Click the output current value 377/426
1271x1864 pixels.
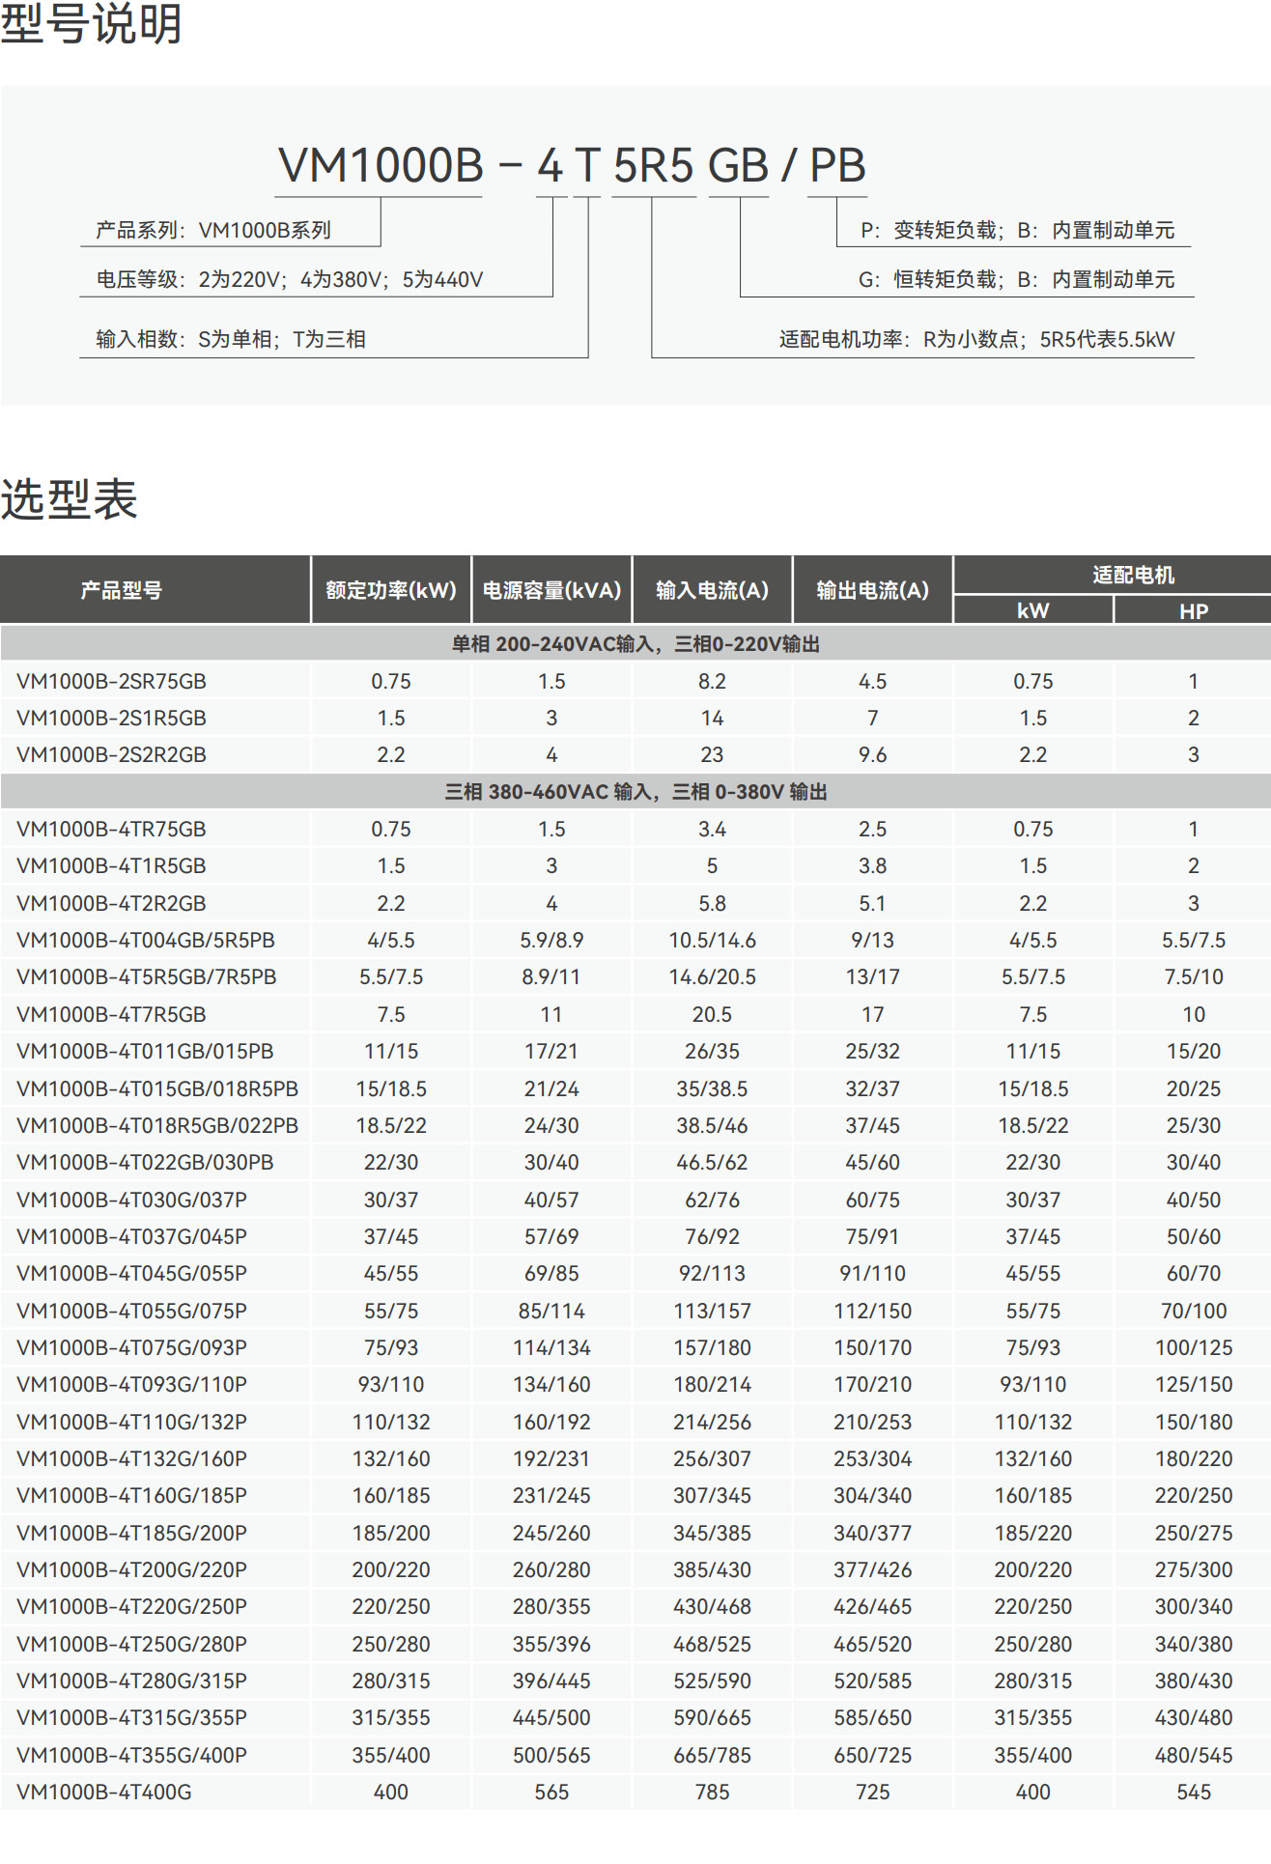(x=872, y=1569)
